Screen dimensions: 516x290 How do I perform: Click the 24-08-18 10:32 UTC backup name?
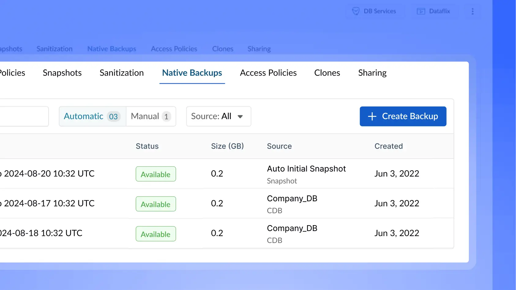coord(41,233)
